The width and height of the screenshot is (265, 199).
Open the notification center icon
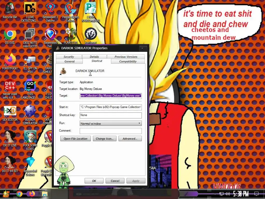256,194
